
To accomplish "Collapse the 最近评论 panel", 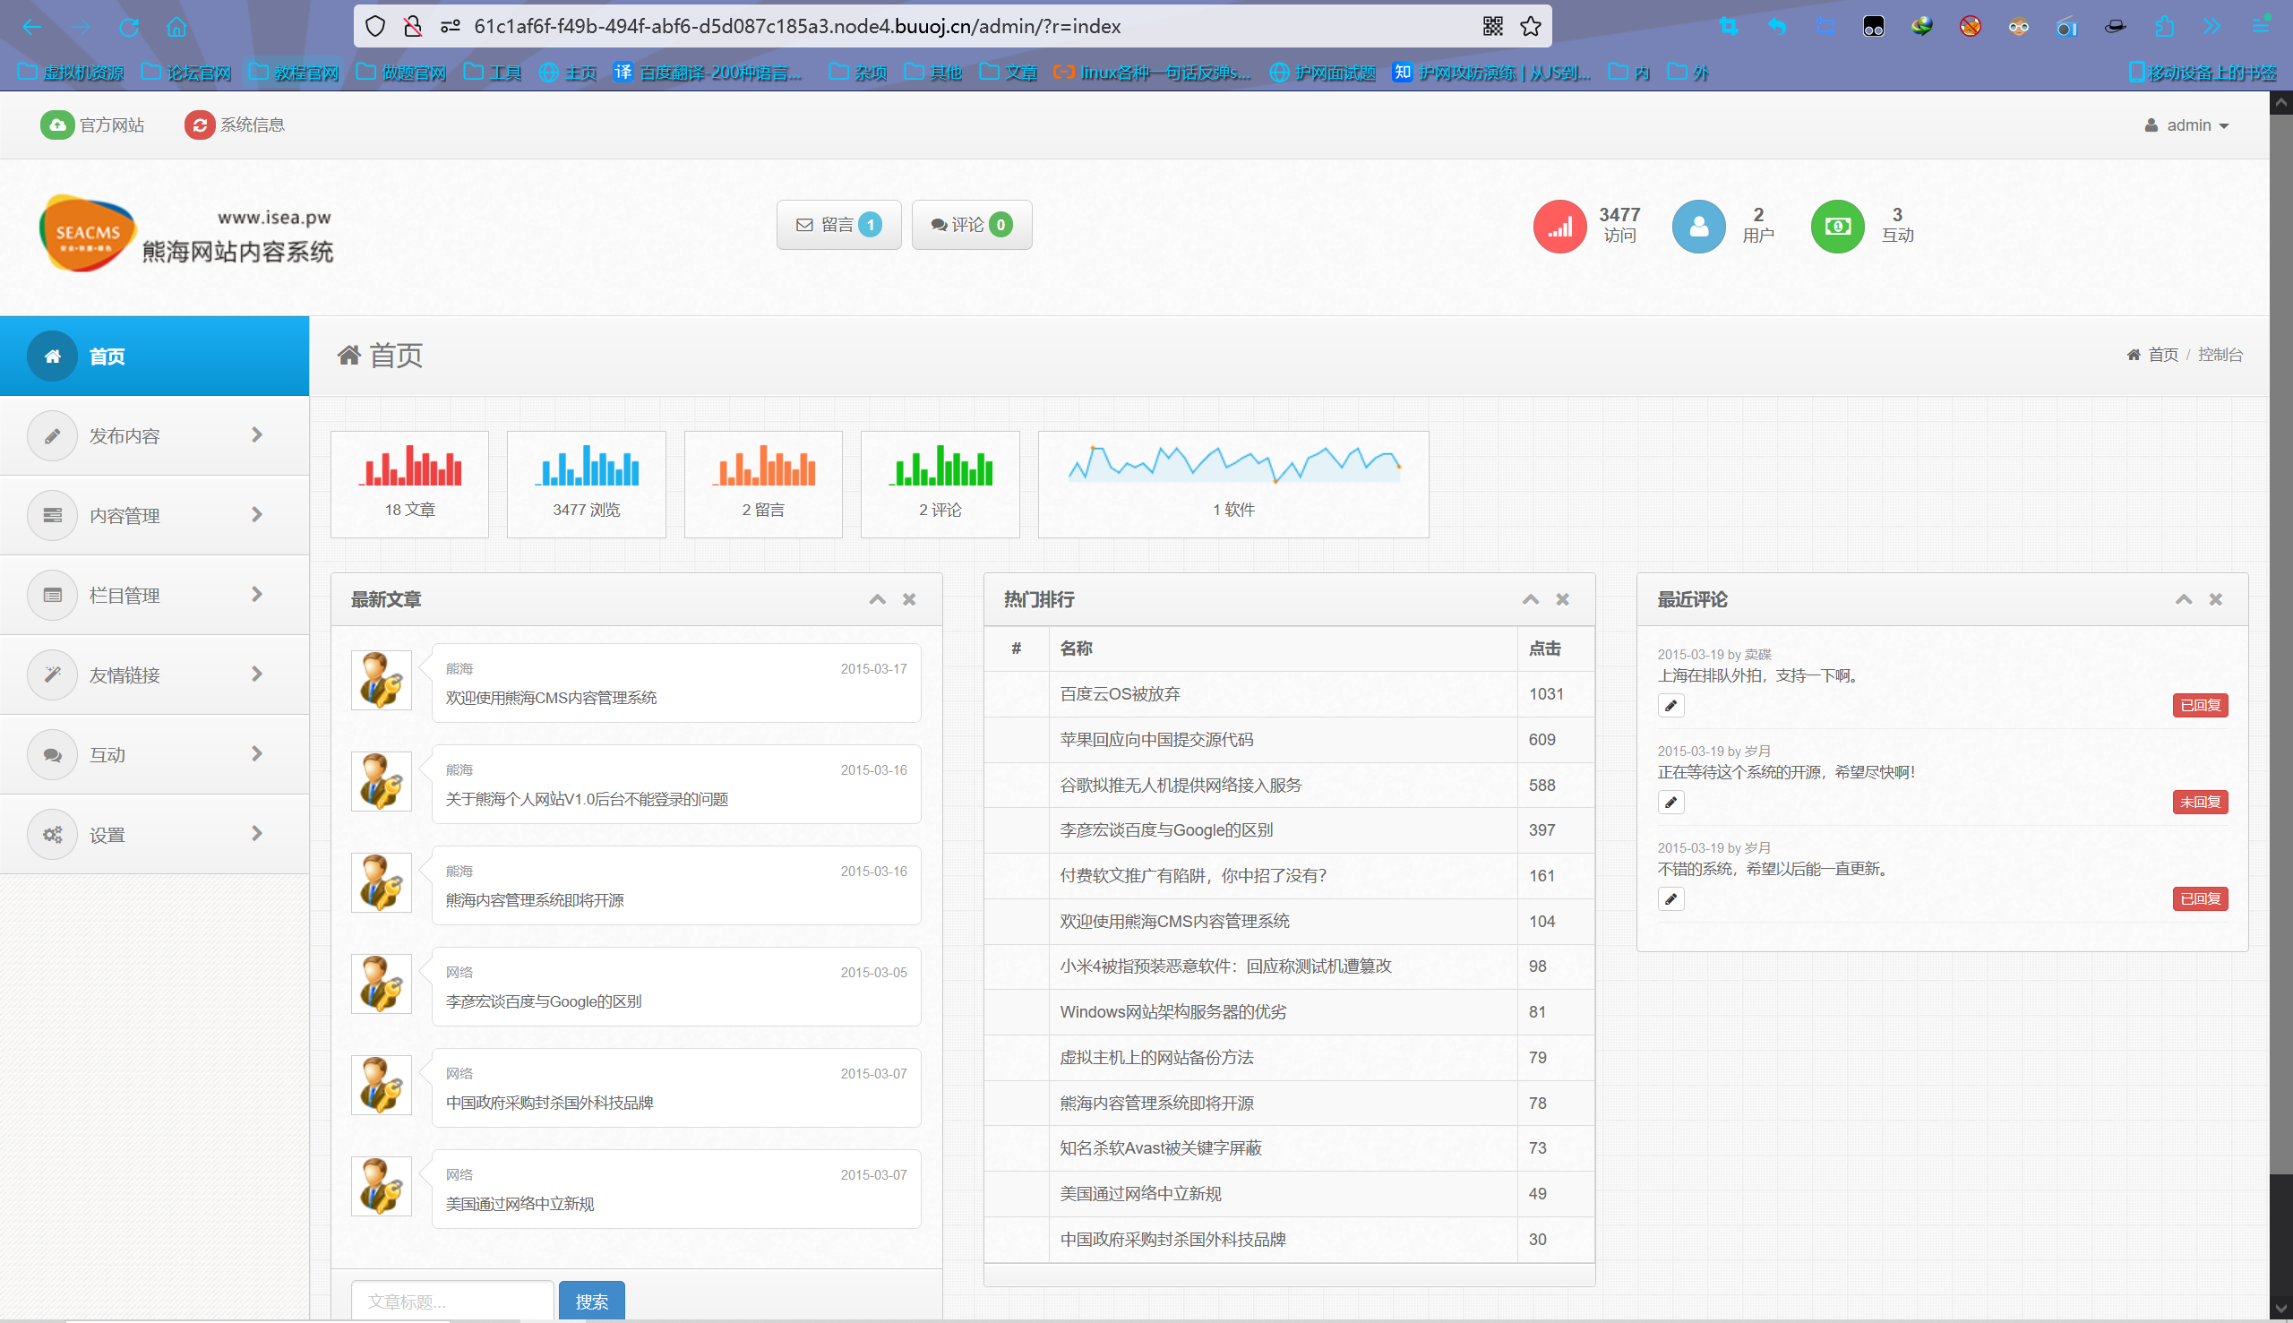I will 2183,600.
